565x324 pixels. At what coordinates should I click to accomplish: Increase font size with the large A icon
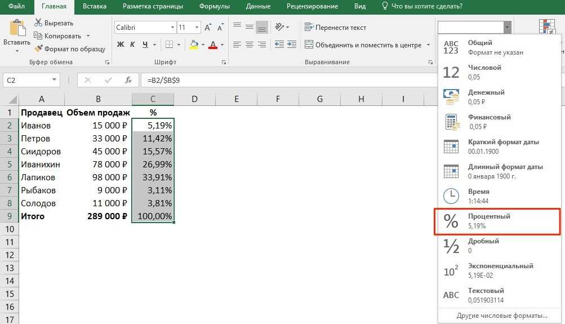tap(208, 28)
